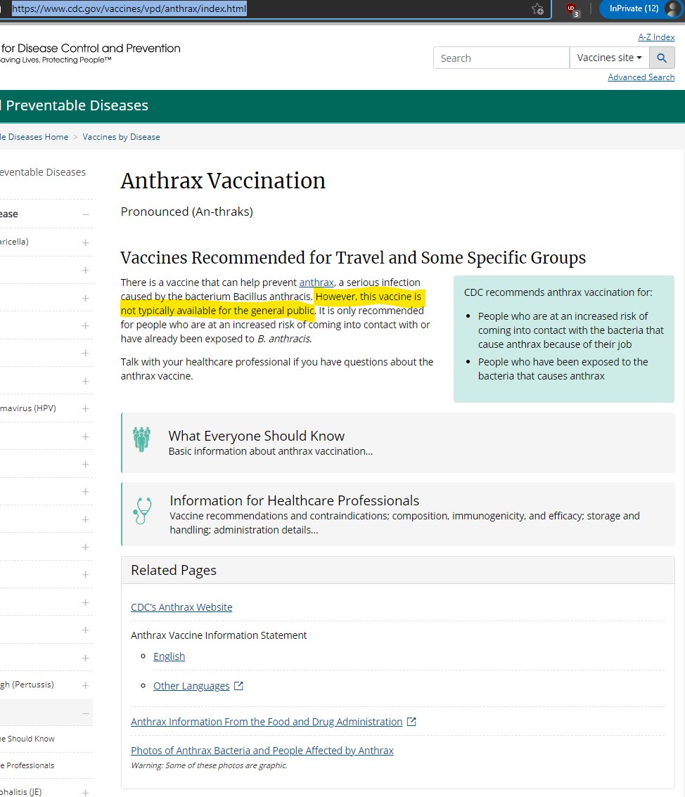685x797 pixels.
Task: Click the Anthrax Vaccination heading
Action: 223,181
